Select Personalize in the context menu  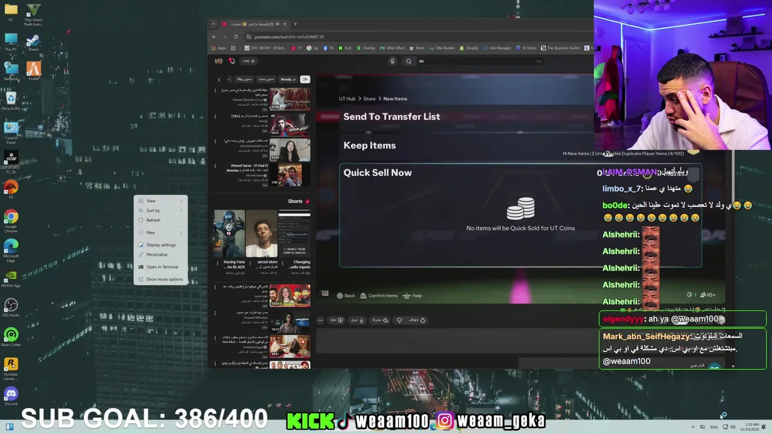tap(161, 254)
